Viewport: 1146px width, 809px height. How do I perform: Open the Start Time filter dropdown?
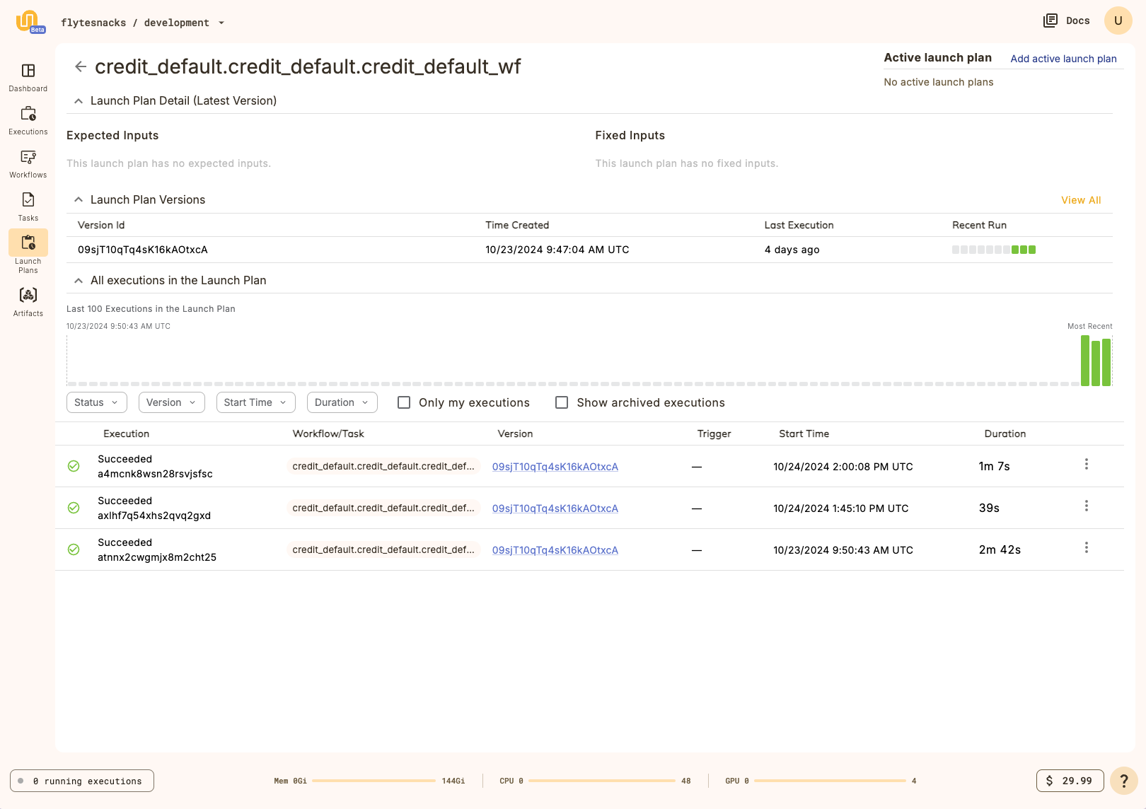tap(255, 402)
